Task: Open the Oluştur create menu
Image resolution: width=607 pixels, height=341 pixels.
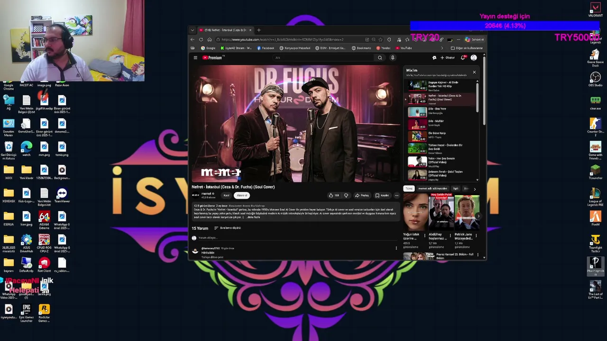Action: 447,58
